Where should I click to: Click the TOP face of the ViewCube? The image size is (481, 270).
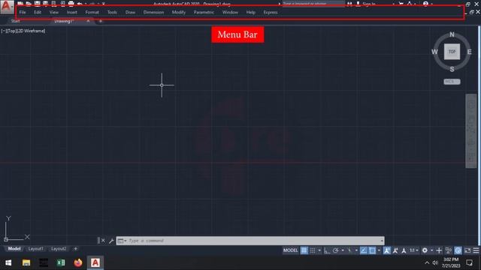tap(452, 52)
